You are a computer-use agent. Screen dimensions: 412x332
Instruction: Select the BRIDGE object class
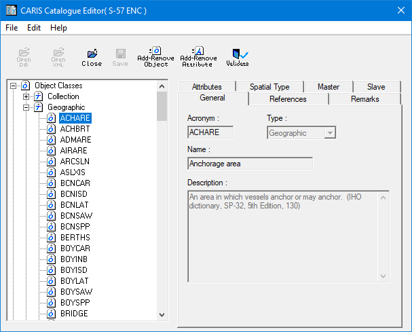click(74, 314)
